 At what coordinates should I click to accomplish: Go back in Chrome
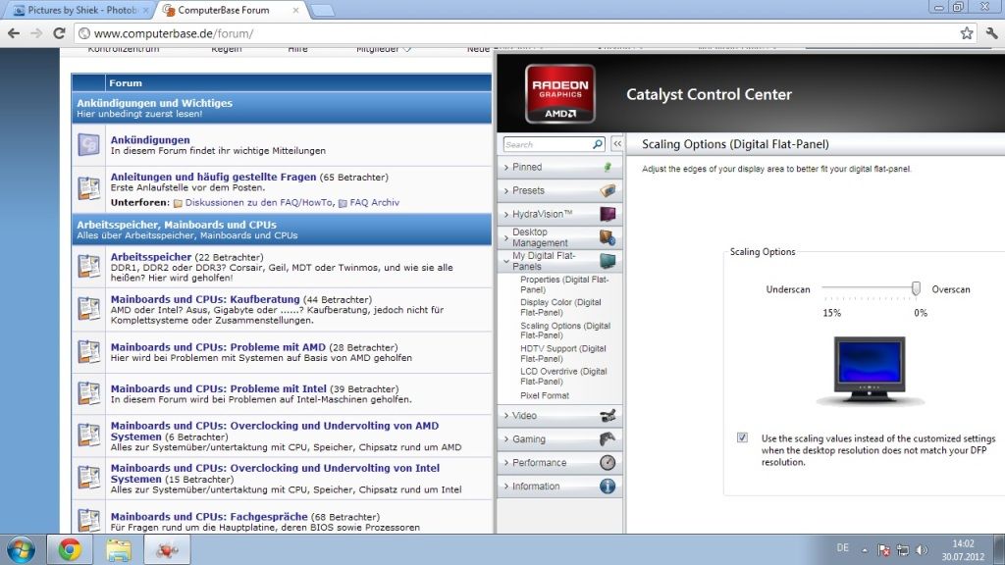point(14,33)
